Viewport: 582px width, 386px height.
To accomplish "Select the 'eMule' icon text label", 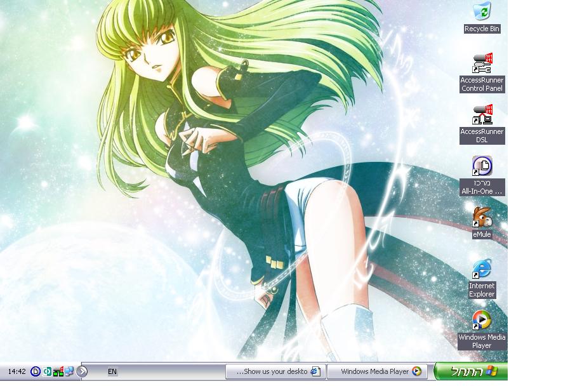I will point(482,235).
